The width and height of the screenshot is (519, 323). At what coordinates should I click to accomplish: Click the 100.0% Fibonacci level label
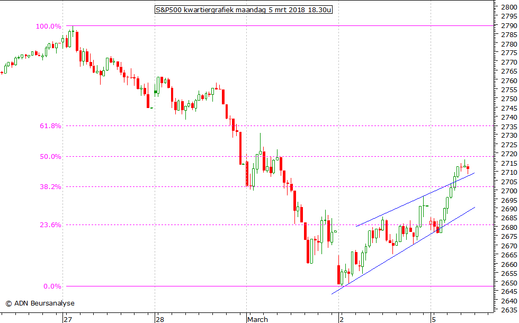[48, 26]
